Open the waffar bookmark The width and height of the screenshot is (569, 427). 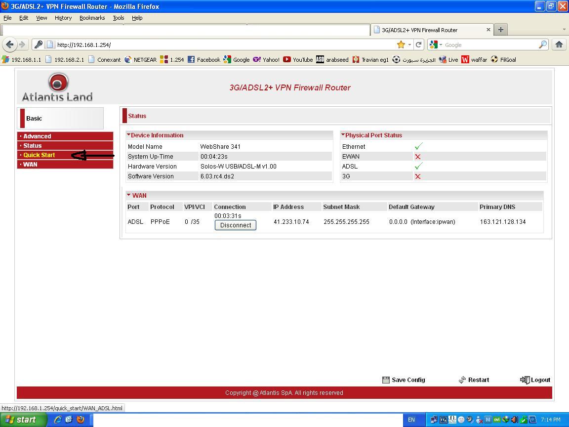[474, 59]
